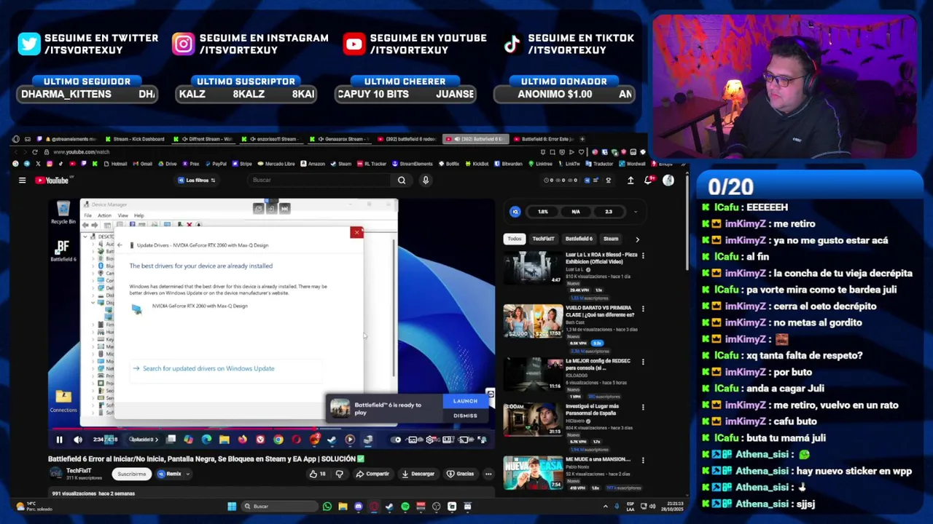Screen dimensions: 933x524
Task: Open the Los filtros selector
Action: pos(197,180)
